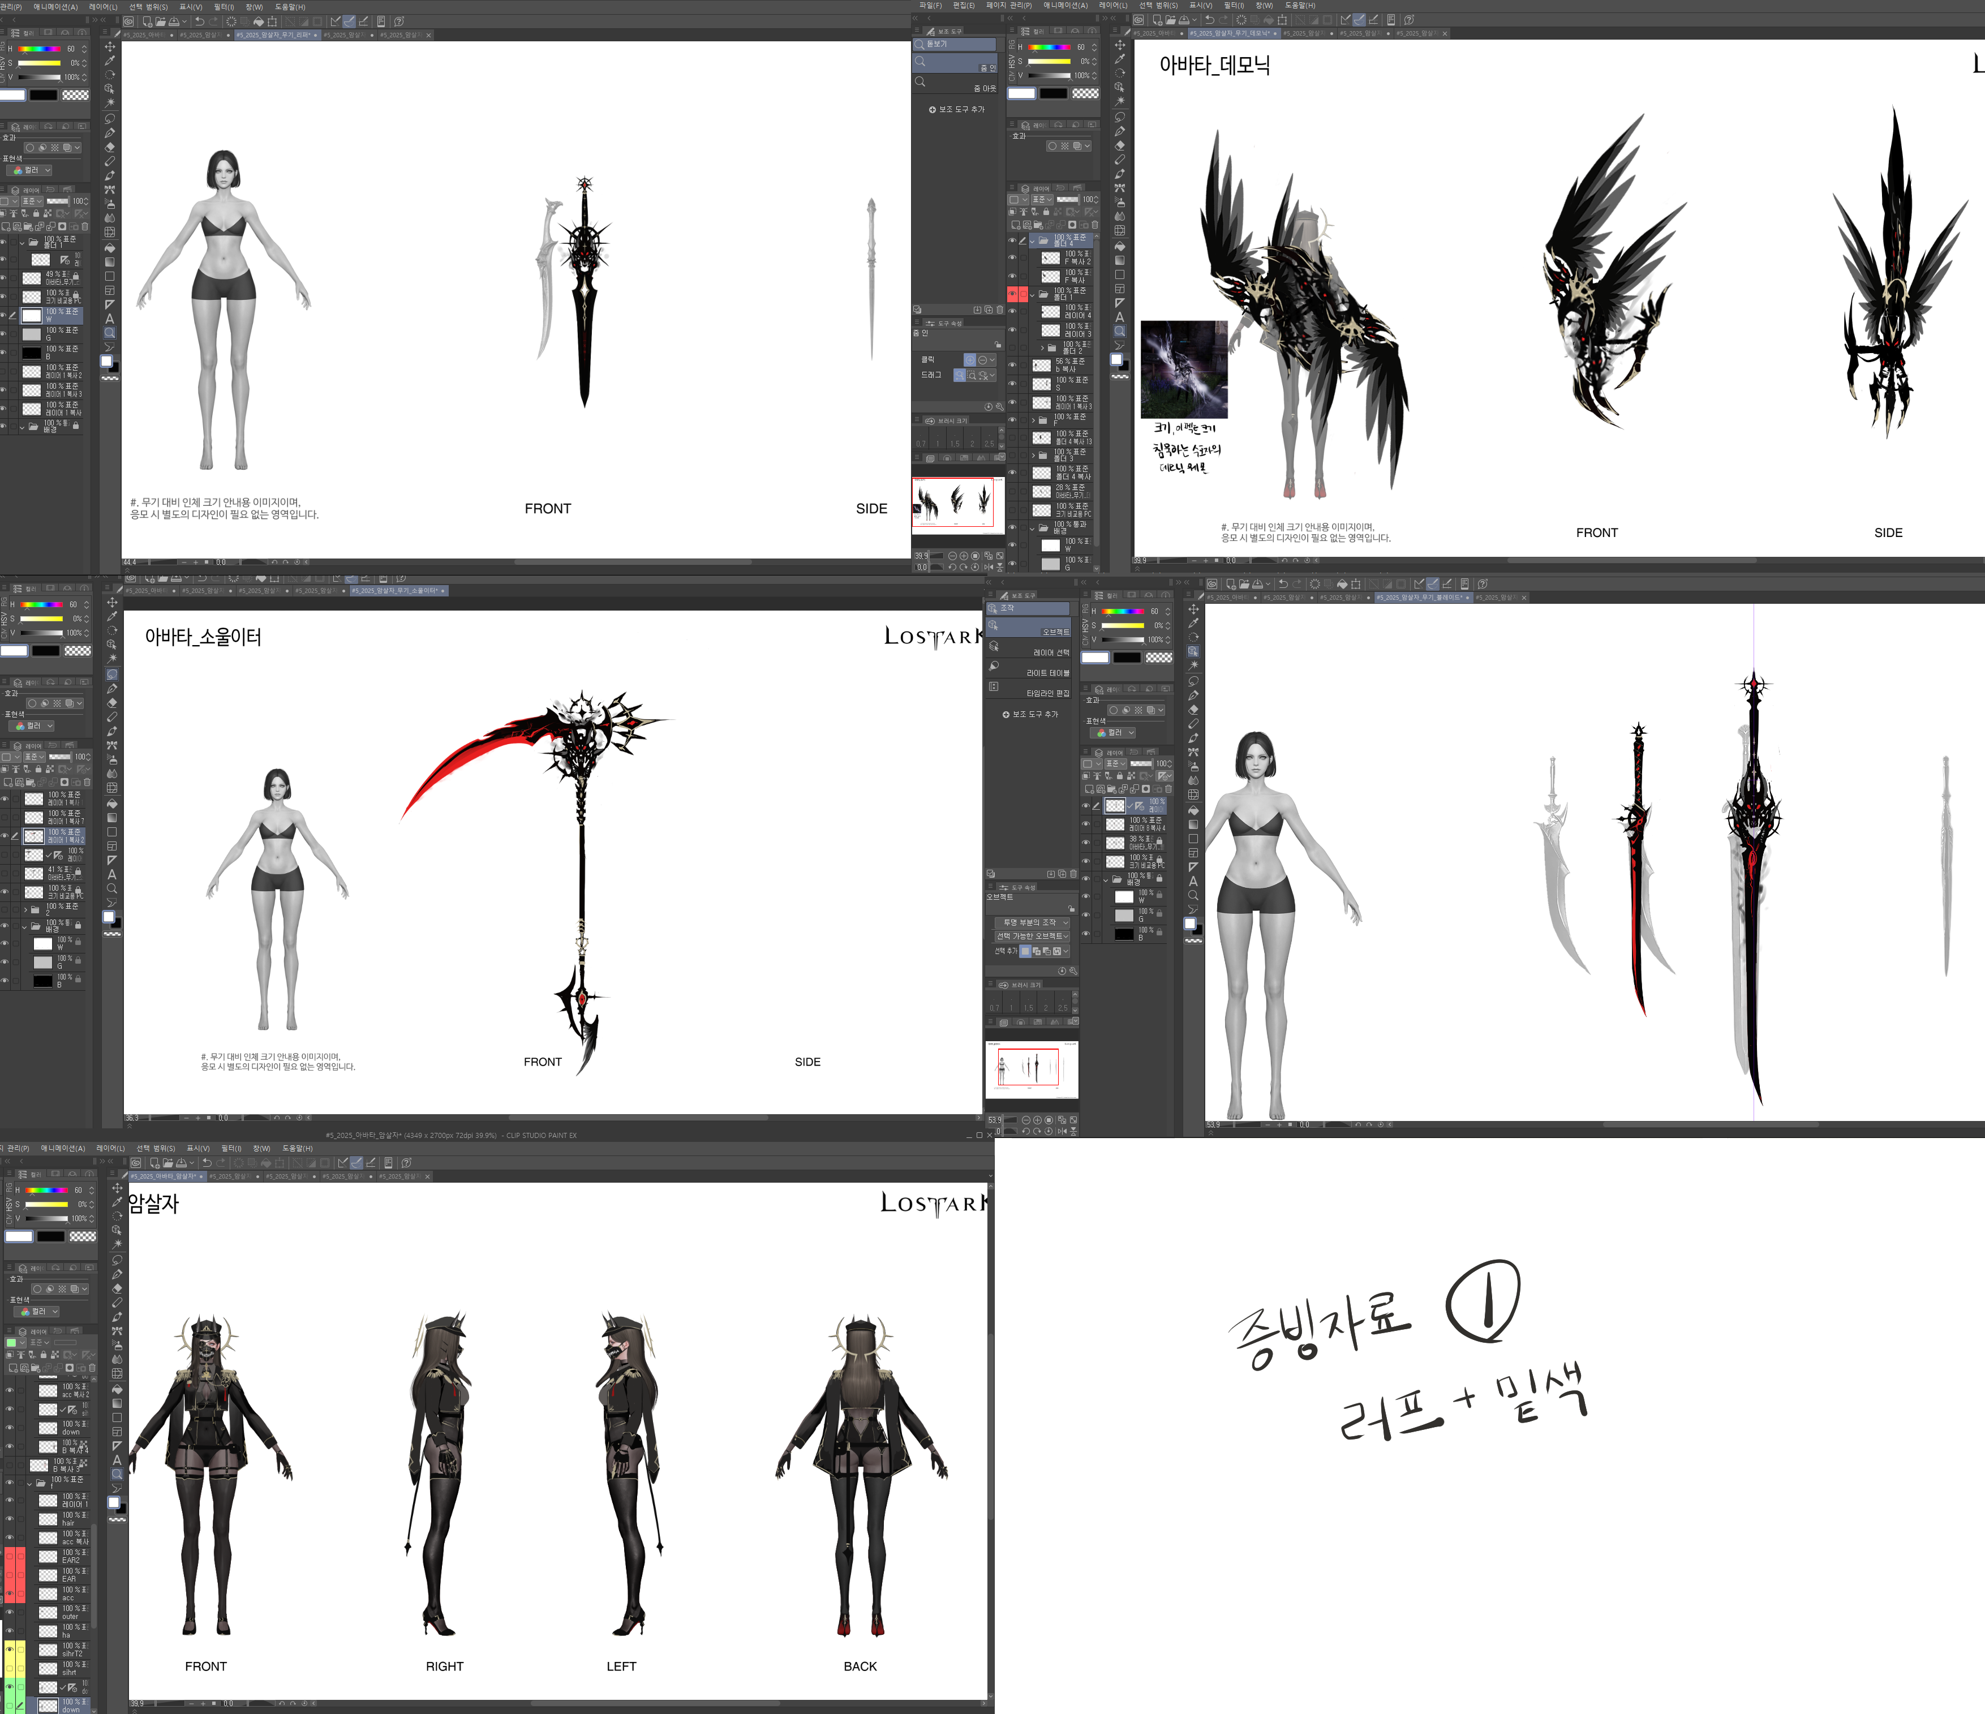The image size is (1985, 1714).
Task: Collapse 폴더 1 in 리퍼 window layers
Action: click(x=22, y=242)
